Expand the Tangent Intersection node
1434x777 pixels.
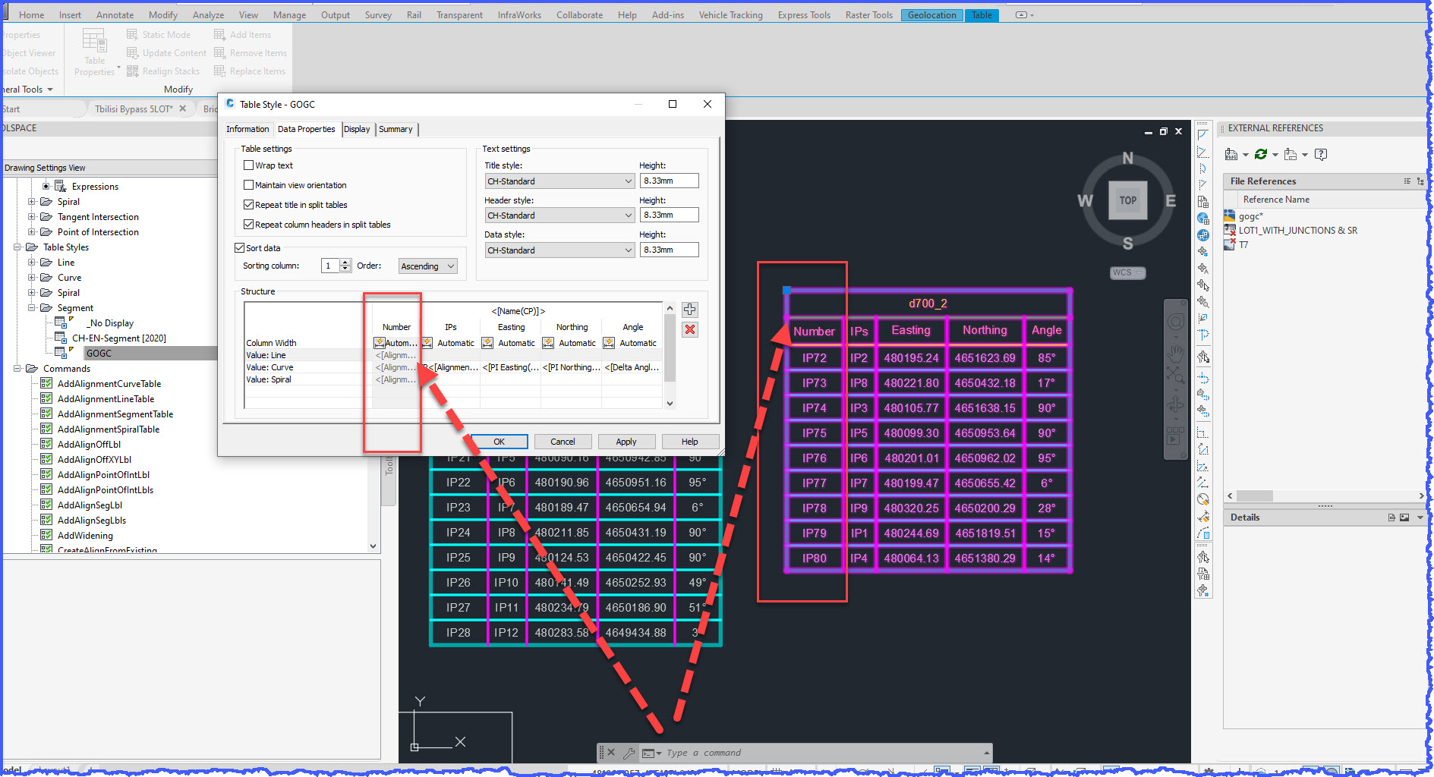click(x=31, y=216)
